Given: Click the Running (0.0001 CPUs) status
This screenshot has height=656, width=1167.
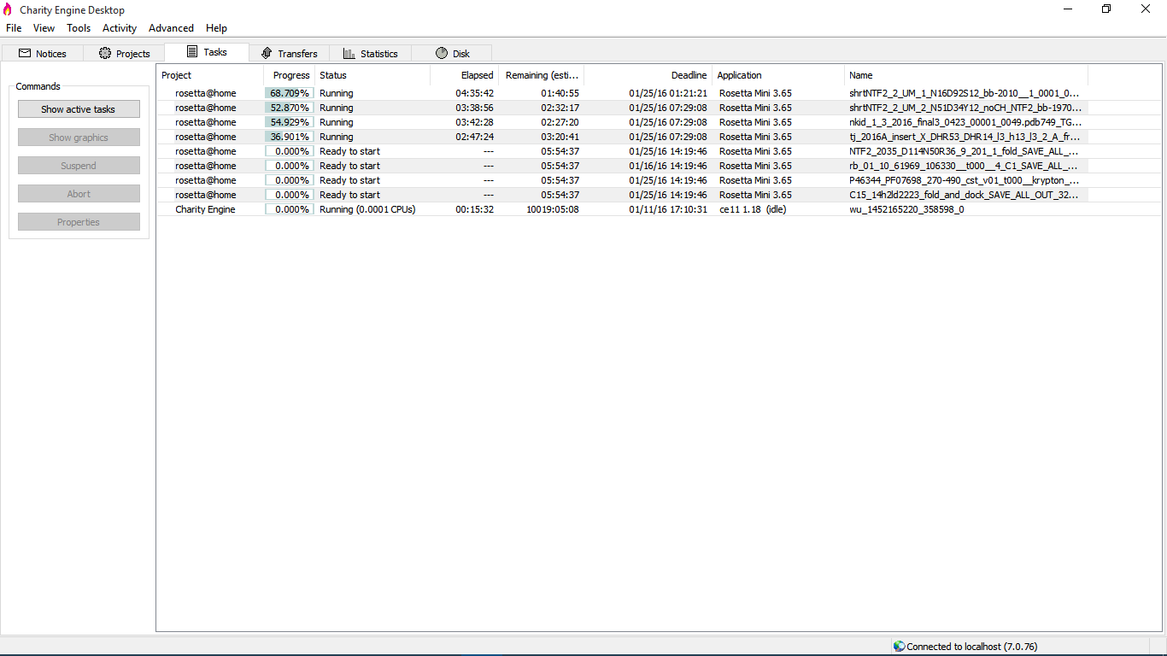Looking at the screenshot, I should (x=367, y=209).
